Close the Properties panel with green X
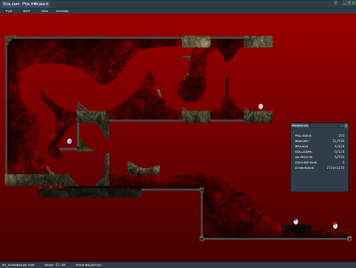This screenshot has width=356, height=268. pyautogui.click(x=346, y=126)
